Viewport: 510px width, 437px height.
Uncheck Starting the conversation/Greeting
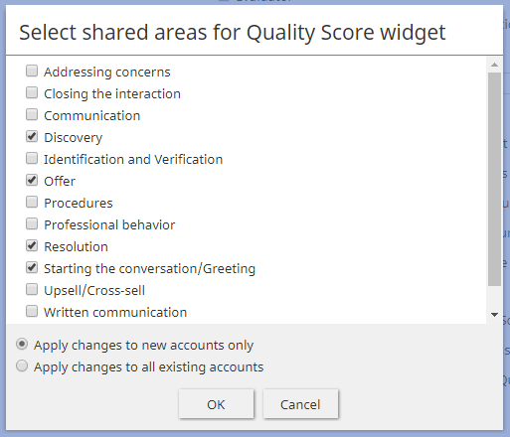(x=32, y=267)
